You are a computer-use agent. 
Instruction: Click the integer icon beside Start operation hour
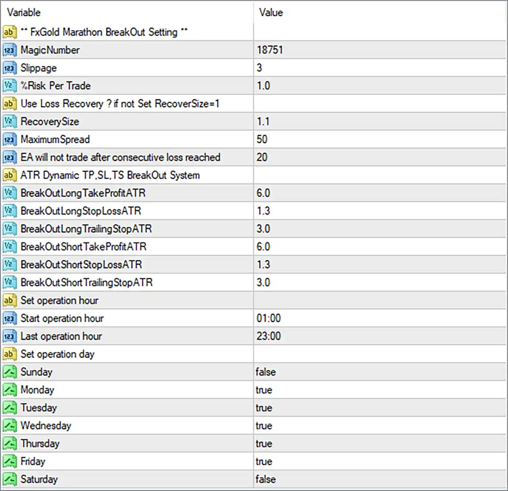(x=10, y=318)
